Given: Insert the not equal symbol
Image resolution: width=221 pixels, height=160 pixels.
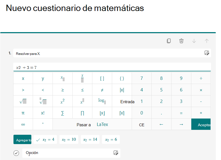Looking at the screenshot, I should pos(102,90).
